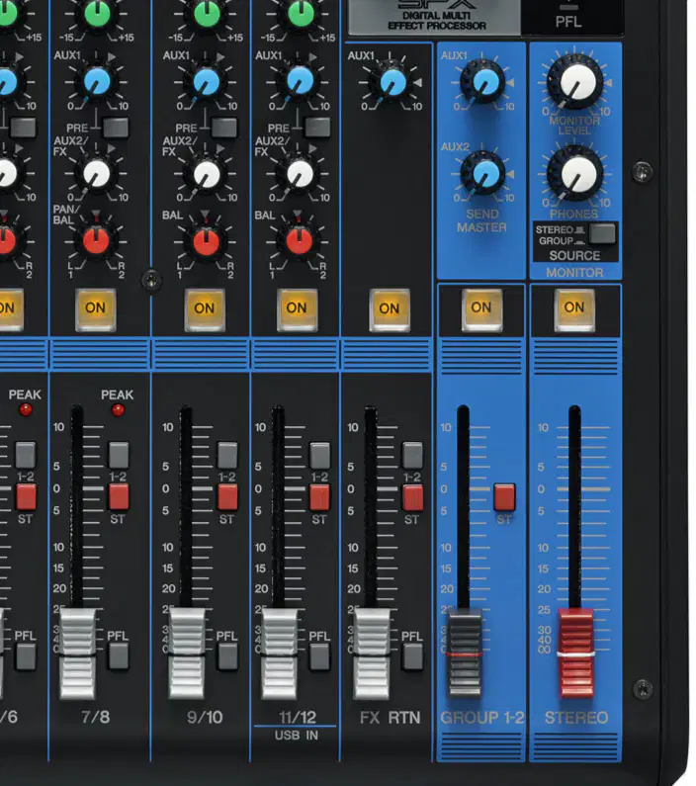
Task: Click white AUX2/FX knob on channel 9/10
Action: [x=206, y=174]
